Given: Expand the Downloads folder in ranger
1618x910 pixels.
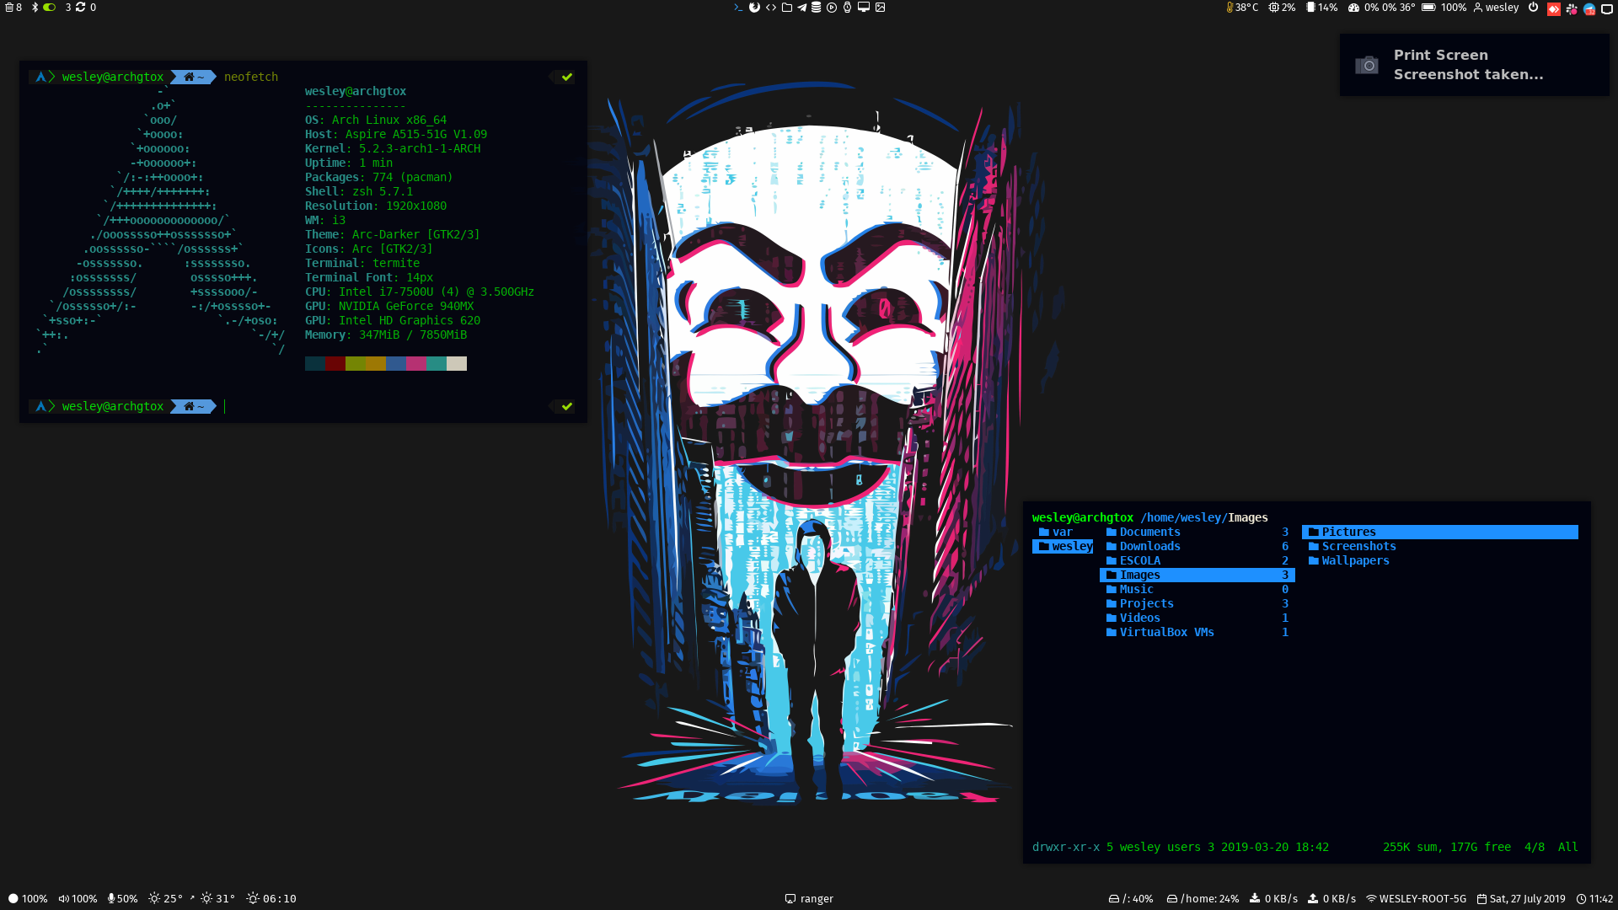Looking at the screenshot, I should click(x=1149, y=546).
